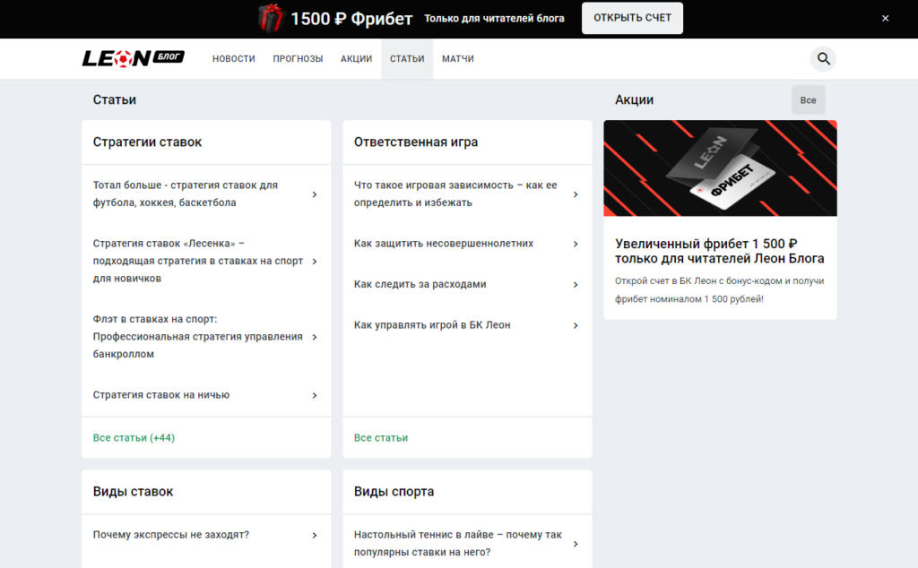Click the LEON Блог logo
The image size is (918, 568).
click(x=133, y=58)
